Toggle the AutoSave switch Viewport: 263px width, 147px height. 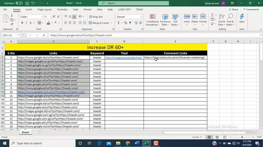coord(19,3)
